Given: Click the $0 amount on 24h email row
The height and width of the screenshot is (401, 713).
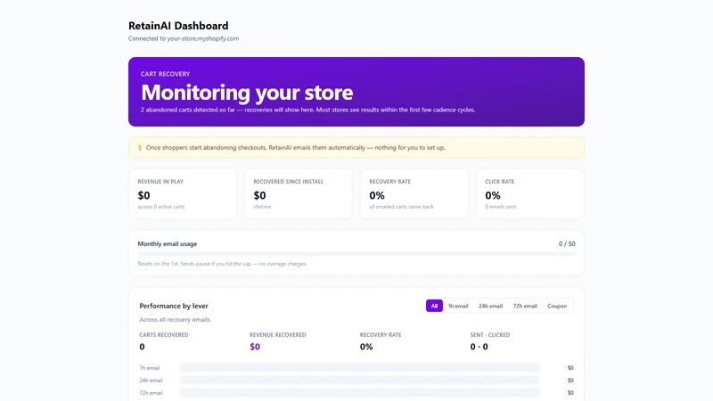Looking at the screenshot, I should tap(570, 381).
